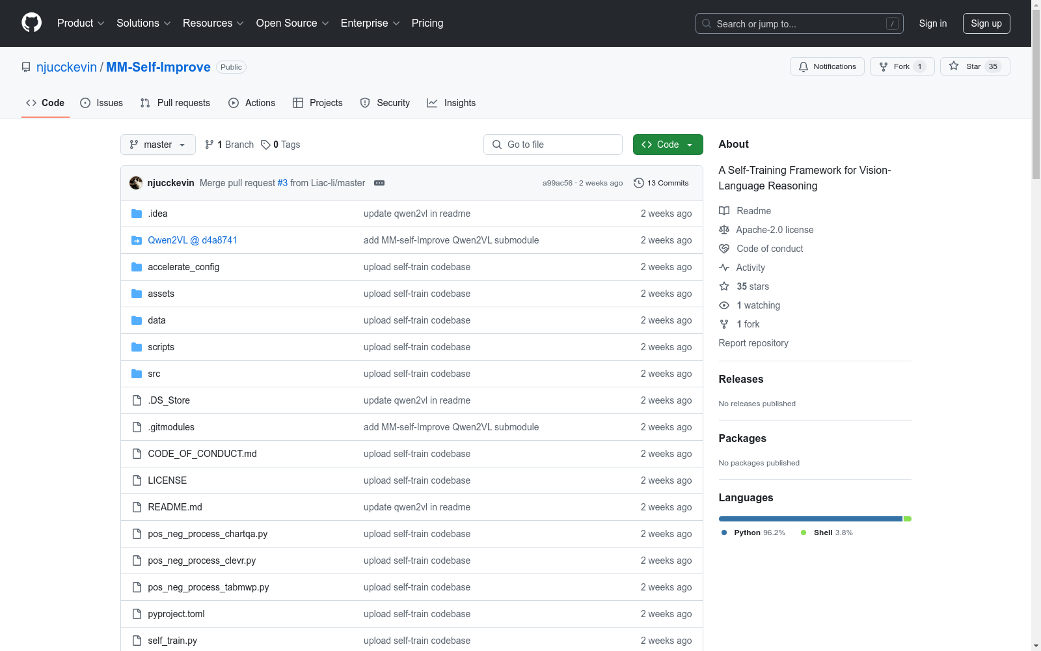Viewport: 1041px width, 651px height.
Task: Open the README.md file
Action: point(175,507)
